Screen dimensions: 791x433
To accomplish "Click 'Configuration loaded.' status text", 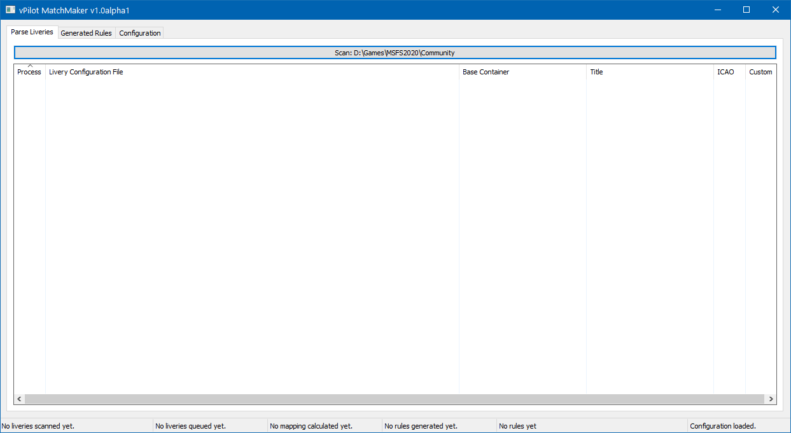I will coord(723,426).
